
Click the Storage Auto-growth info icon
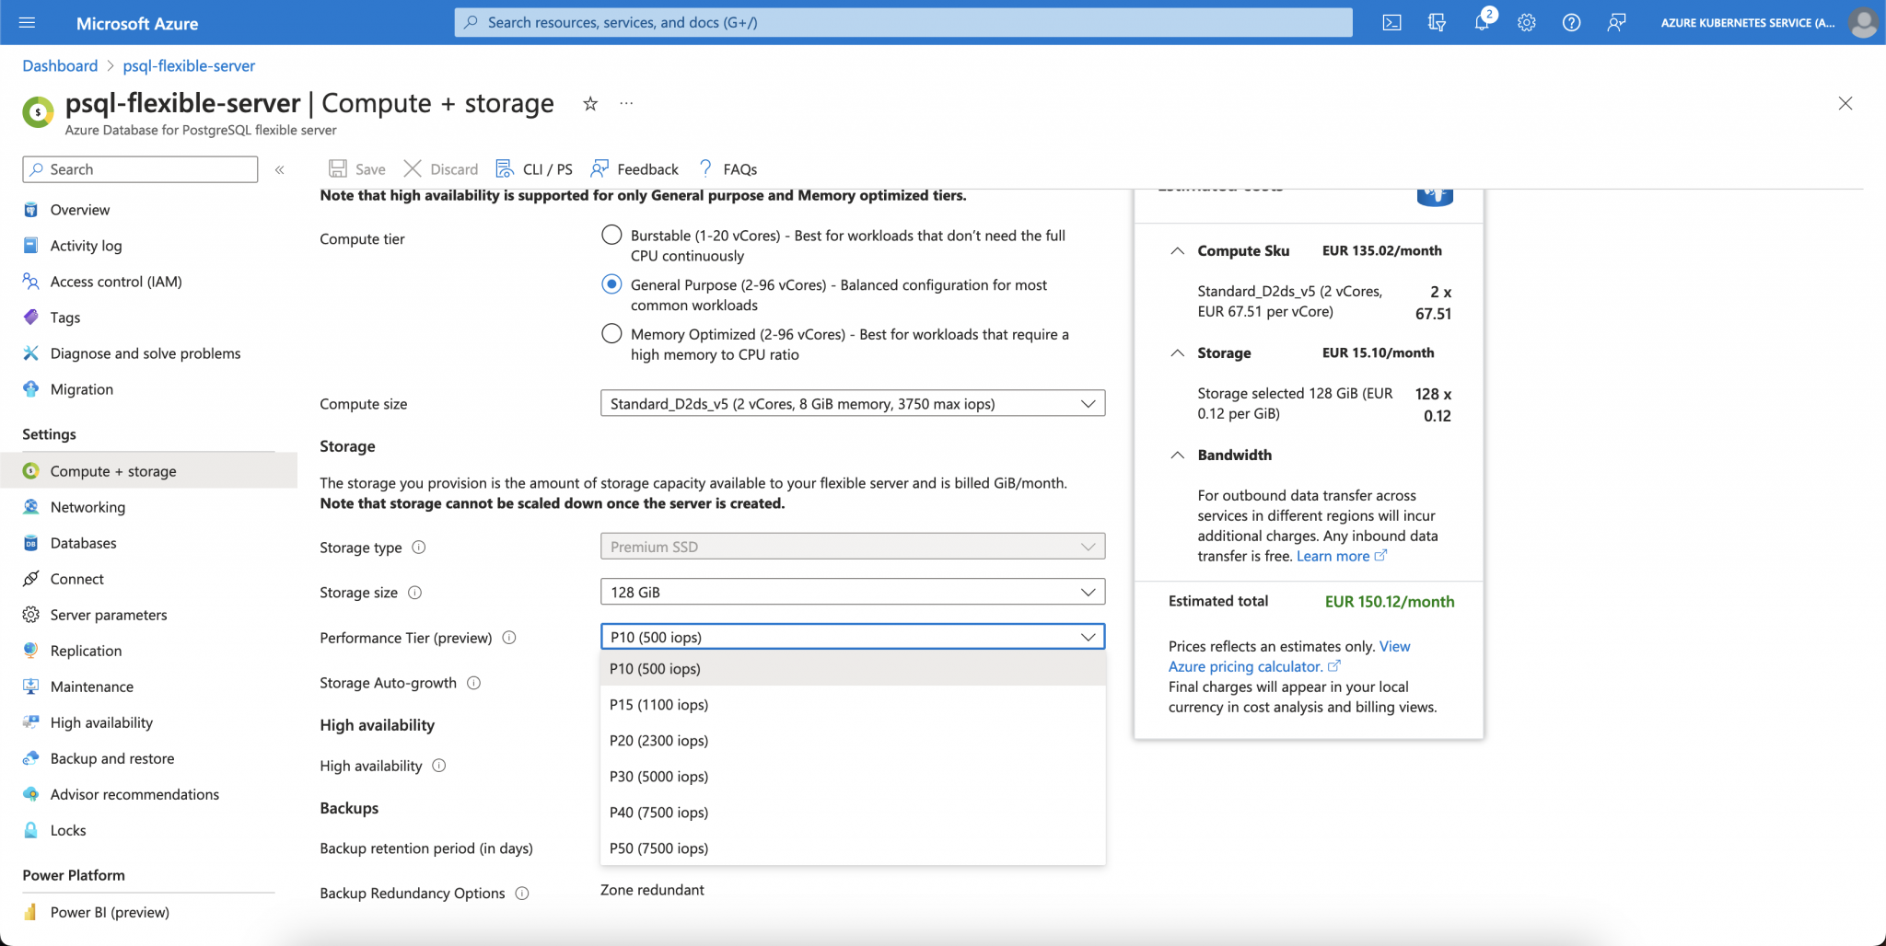point(473,683)
